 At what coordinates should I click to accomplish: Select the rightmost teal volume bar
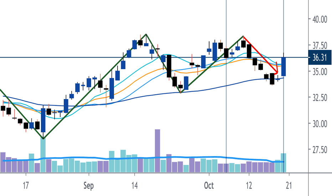click(x=284, y=163)
